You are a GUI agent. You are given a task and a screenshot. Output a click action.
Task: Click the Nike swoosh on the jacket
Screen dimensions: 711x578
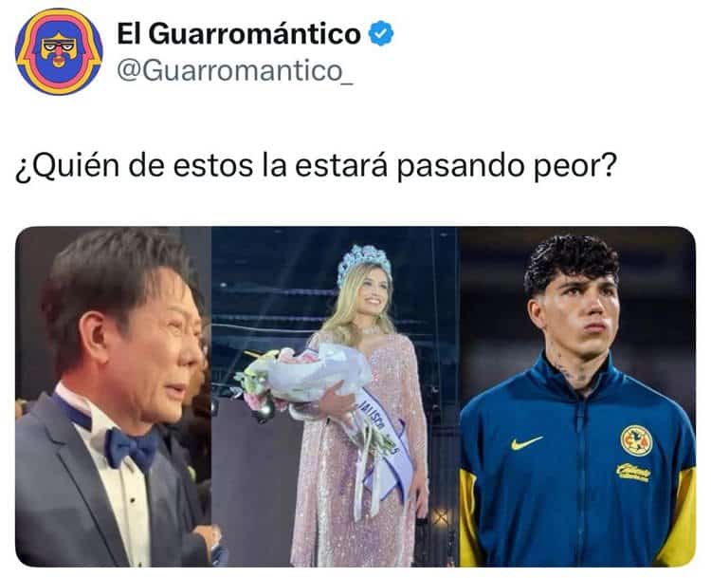pos(526,442)
